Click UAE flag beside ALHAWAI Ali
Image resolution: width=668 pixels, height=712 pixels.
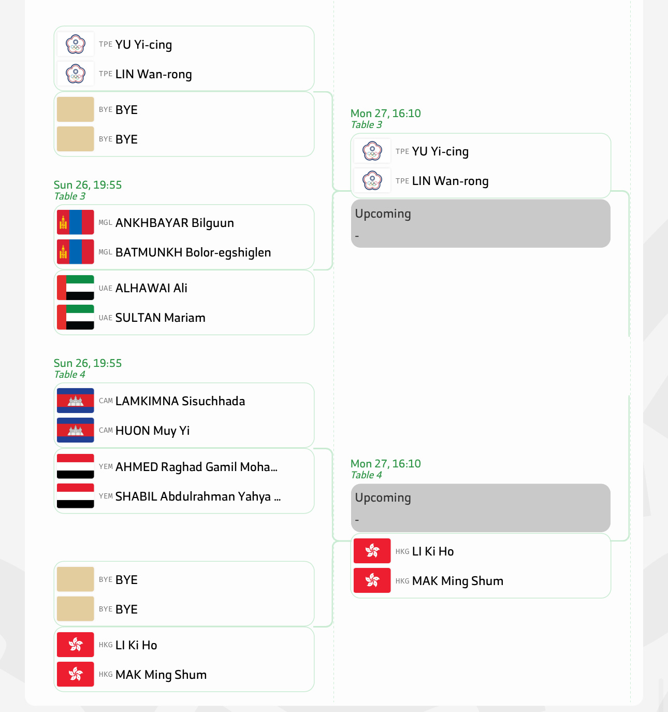tap(75, 288)
